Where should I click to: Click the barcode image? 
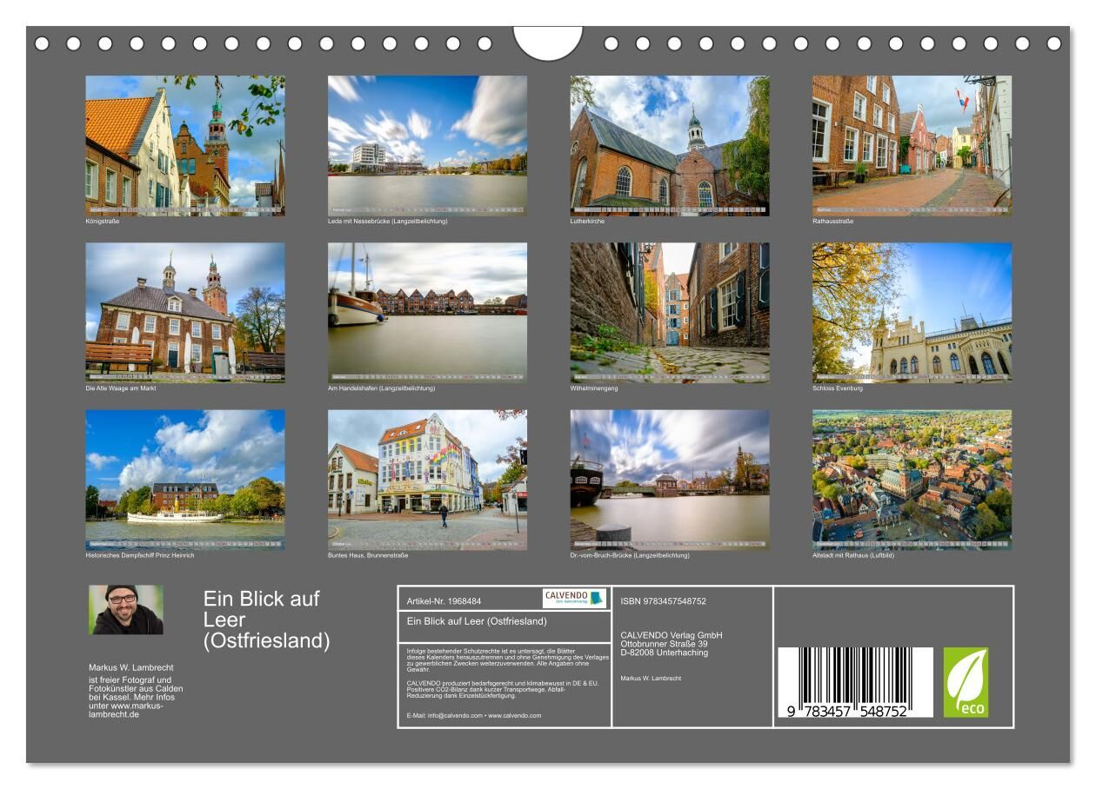click(854, 682)
